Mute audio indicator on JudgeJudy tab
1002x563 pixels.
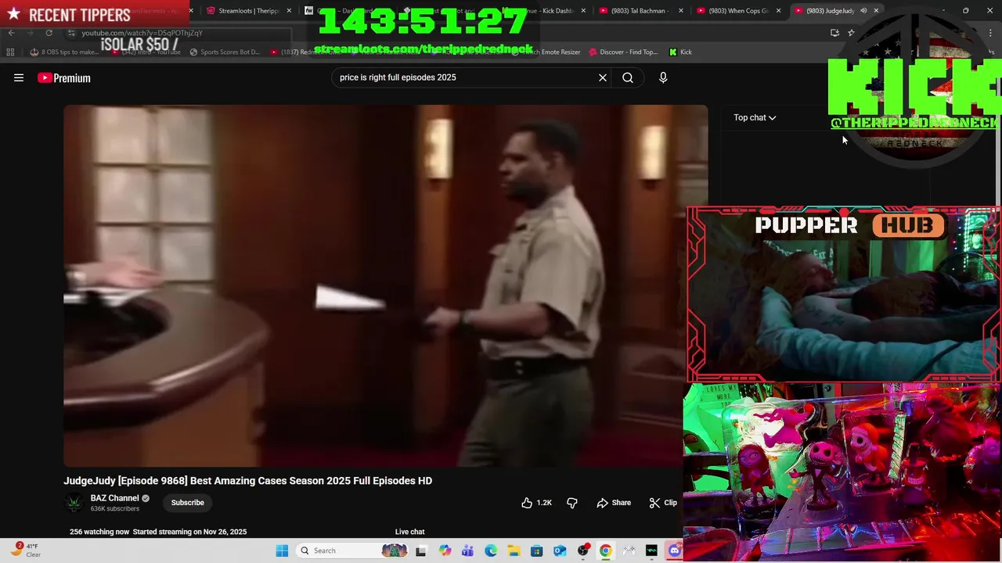[863, 11]
